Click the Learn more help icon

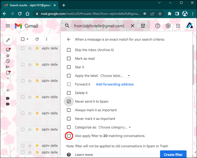[x=69, y=155]
